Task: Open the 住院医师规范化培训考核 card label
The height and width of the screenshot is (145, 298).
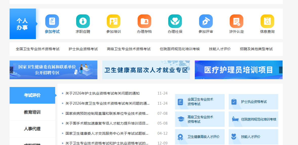Action: (x=259, y=119)
